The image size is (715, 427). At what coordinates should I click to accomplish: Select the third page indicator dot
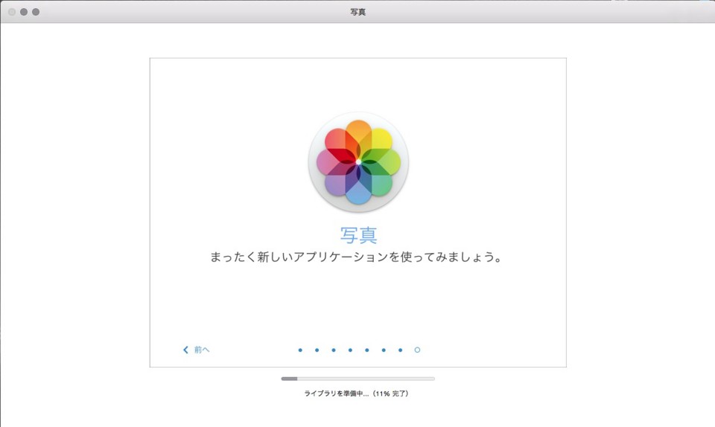pos(334,350)
